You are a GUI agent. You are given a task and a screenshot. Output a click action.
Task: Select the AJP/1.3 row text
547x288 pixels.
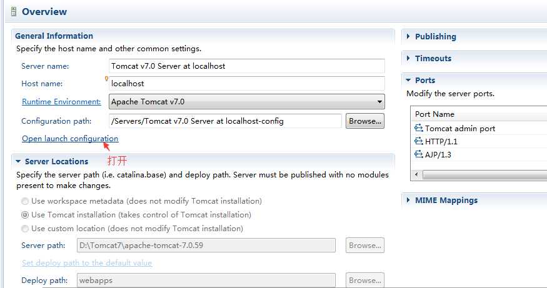(x=438, y=154)
